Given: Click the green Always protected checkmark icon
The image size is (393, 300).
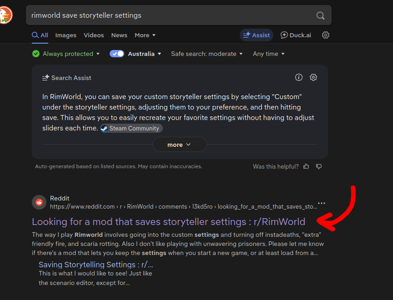Looking at the screenshot, I should point(36,54).
